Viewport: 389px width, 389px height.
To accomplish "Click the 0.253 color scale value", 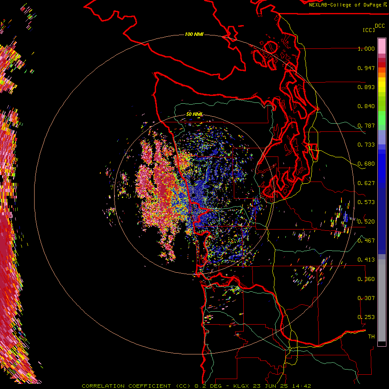I will click(x=366, y=317).
